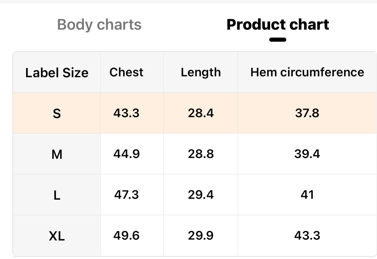Click hem circumference value 37.8
The width and height of the screenshot is (377, 259).
pyautogui.click(x=307, y=113)
